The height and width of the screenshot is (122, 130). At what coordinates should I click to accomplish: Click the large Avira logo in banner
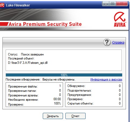(120, 19)
